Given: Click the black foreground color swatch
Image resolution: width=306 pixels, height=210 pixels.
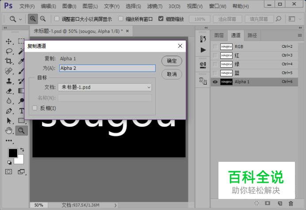Looking at the screenshot, I should click(x=13, y=153).
